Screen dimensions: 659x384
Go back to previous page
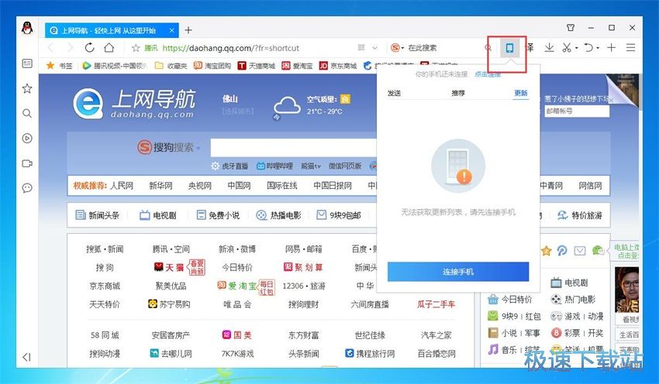tap(51, 48)
